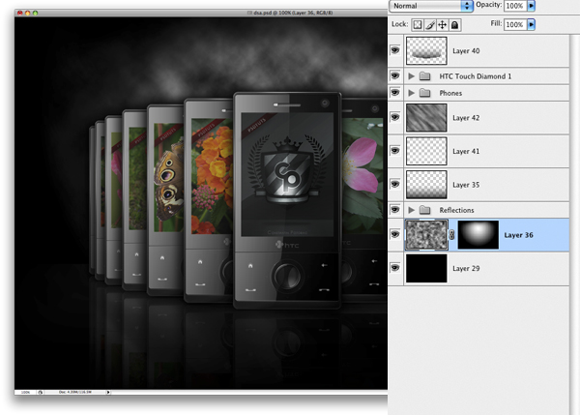Click the mask link icon on Layer 36
Viewport: 580px width, 415px height.
pyautogui.click(x=451, y=235)
